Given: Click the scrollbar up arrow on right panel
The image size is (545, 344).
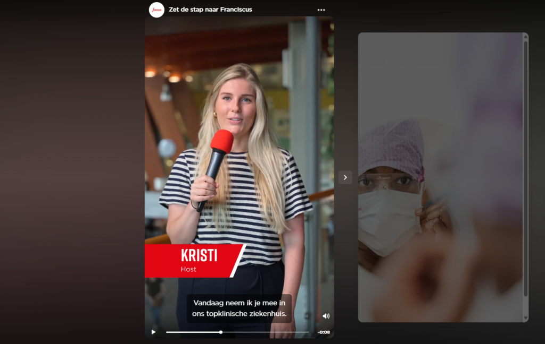Looking at the screenshot, I should pyautogui.click(x=526, y=37).
